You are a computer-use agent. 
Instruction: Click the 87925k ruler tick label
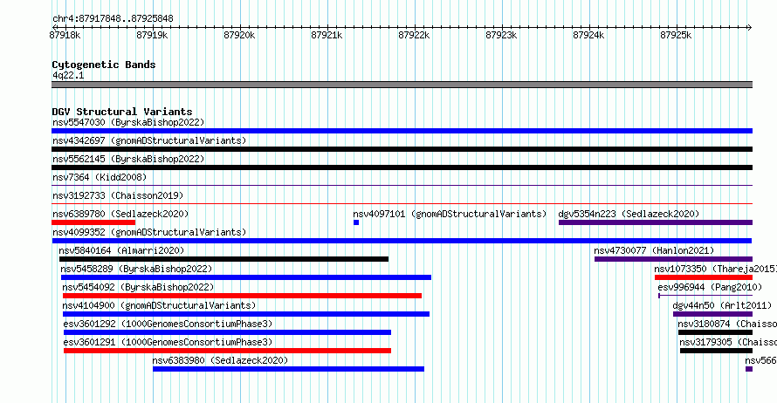point(676,35)
